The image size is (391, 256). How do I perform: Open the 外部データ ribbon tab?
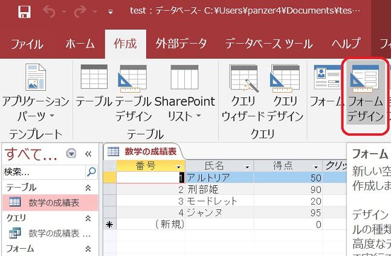181,44
